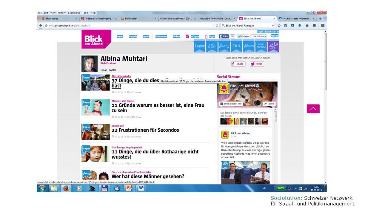Select the funny category ribbon
The width and height of the screenshot is (382, 215).
pyautogui.click(x=224, y=46)
